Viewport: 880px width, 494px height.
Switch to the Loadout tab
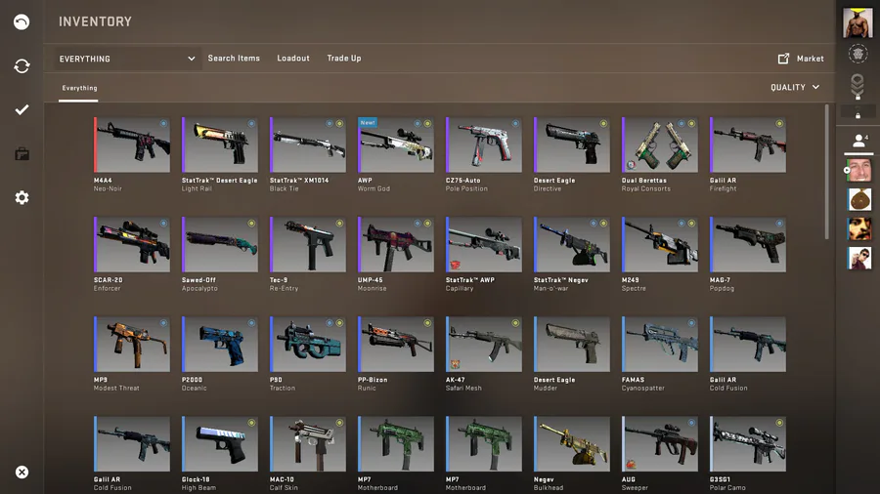click(293, 59)
